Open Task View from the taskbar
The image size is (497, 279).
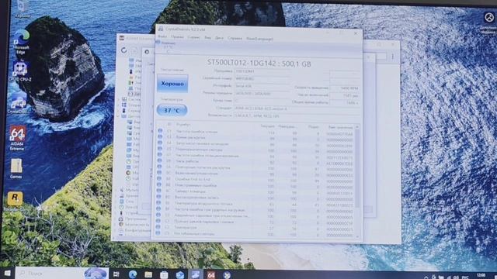(116, 274)
